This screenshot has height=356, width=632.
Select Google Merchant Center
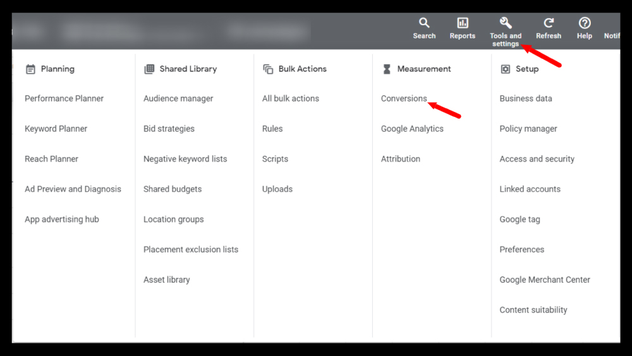545,280
